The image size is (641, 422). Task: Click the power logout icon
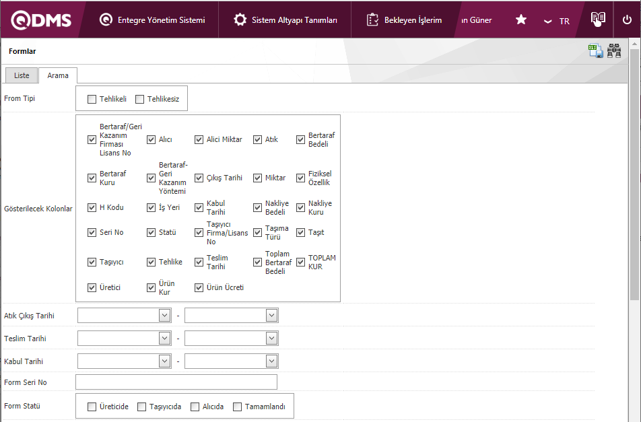tap(627, 20)
